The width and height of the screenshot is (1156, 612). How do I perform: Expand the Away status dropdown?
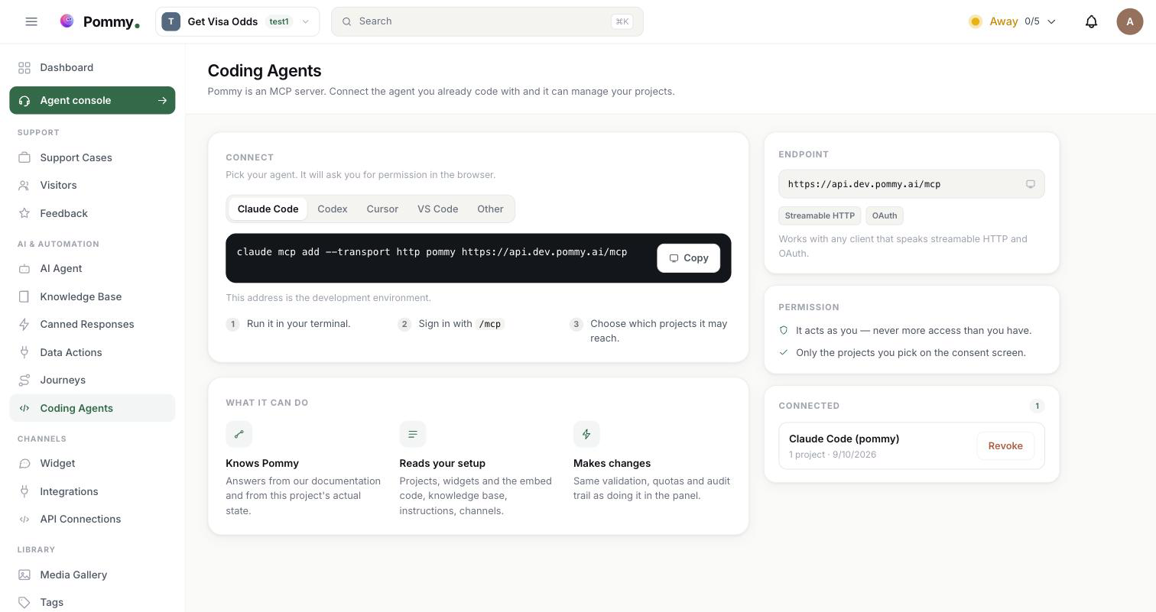pyautogui.click(x=1012, y=21)
